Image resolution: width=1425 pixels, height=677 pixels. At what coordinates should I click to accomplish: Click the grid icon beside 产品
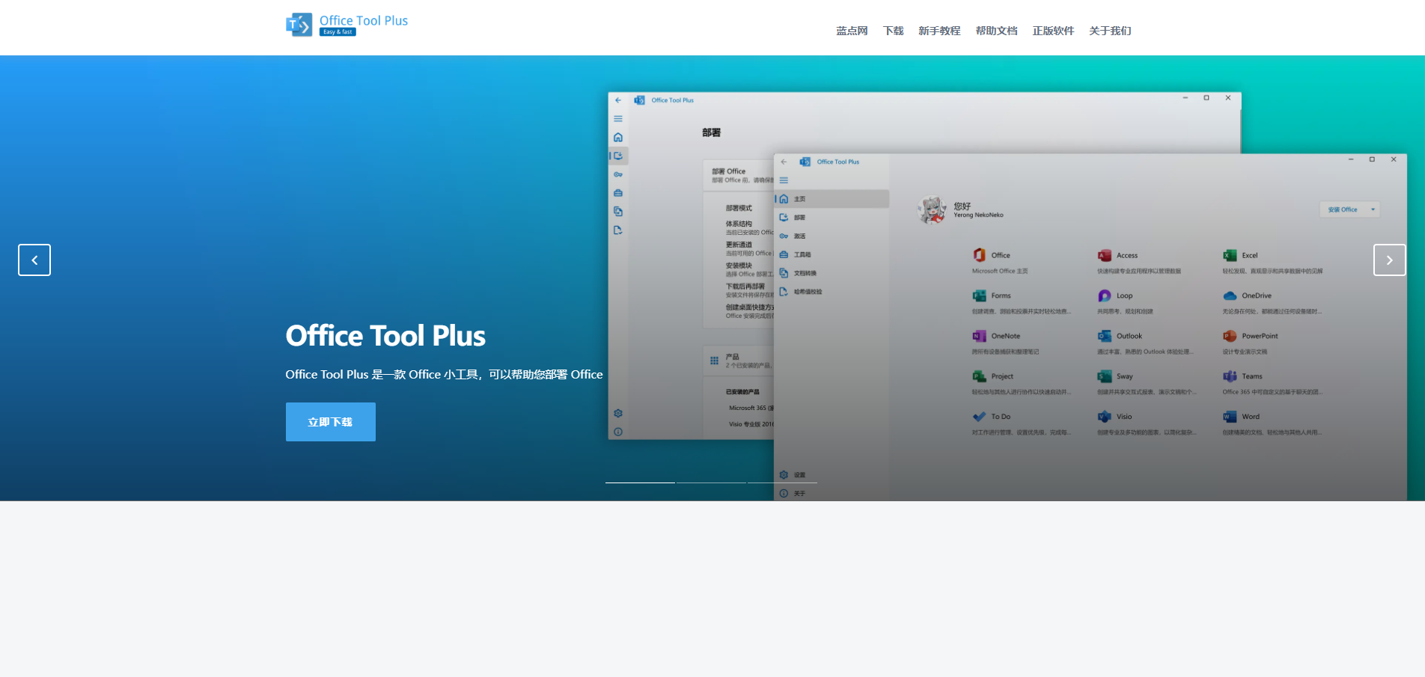pyautogui.click(x=714, y=361)
